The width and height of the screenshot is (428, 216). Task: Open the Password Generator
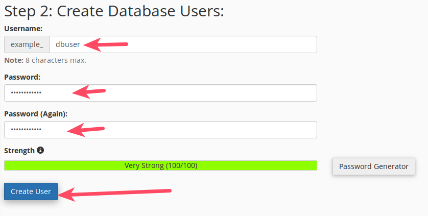(373, 166)
